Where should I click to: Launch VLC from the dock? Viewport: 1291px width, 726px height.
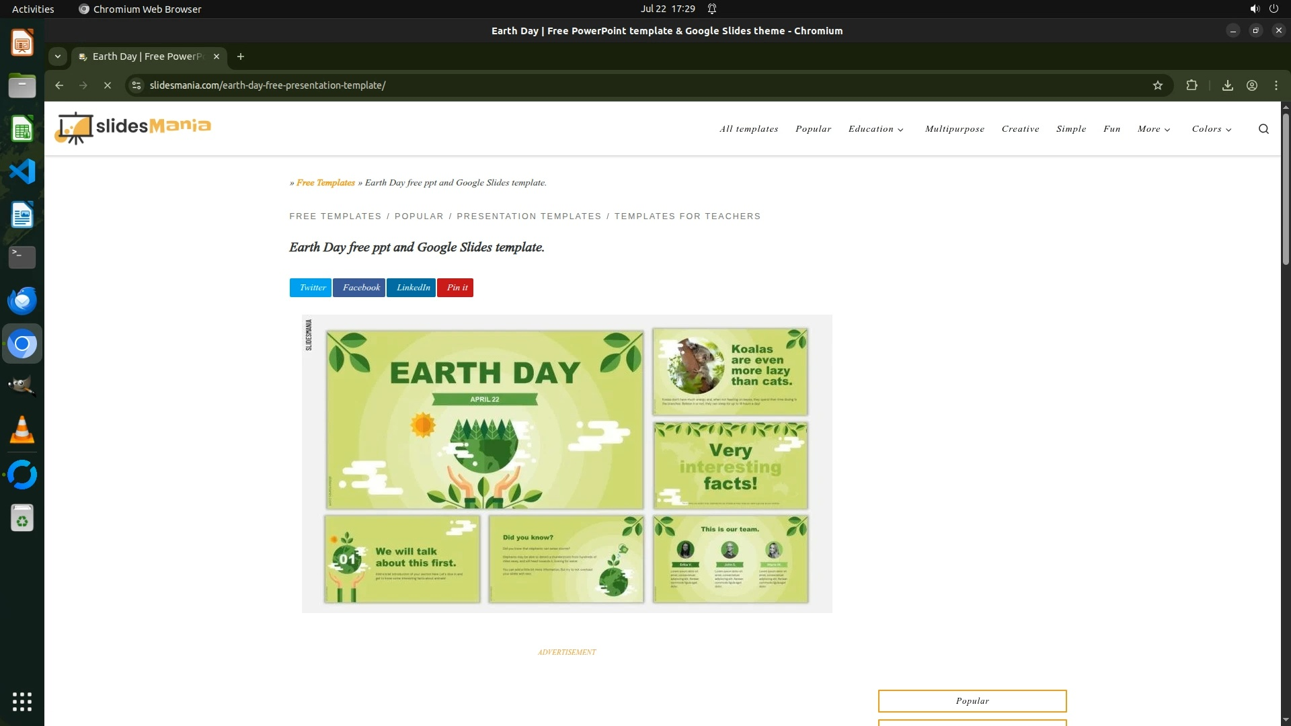point(22,430)
